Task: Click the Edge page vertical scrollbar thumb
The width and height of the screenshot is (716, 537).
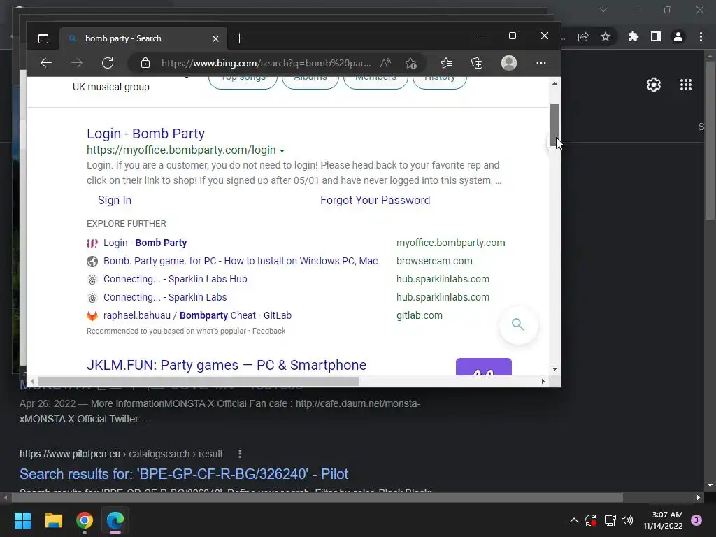Action: coord(554,126)
